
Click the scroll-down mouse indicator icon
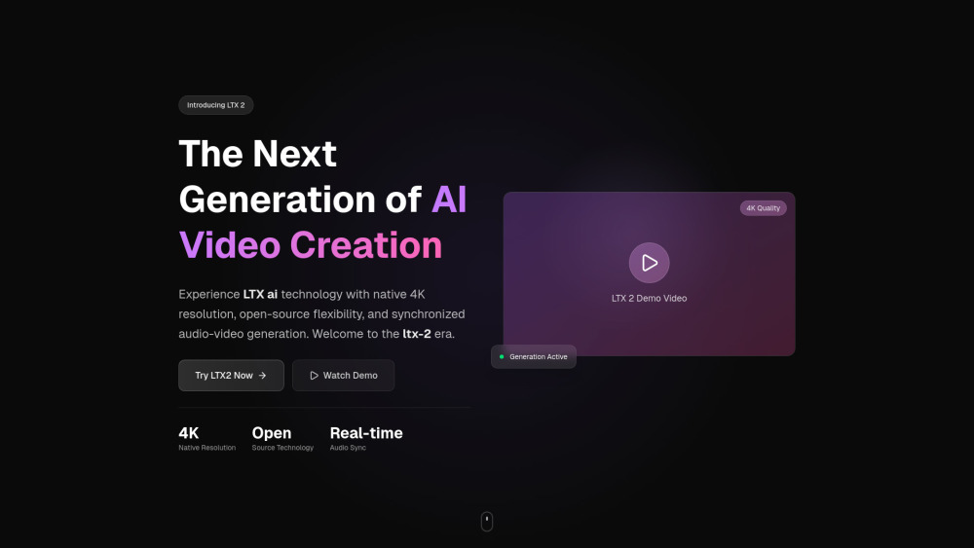tap(487, 522)
